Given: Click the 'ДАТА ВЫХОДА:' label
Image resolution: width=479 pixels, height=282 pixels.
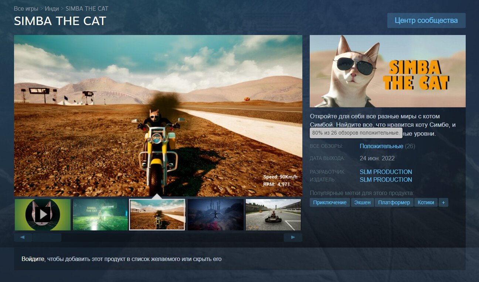Looking at the screenshot, I should 327,159.
